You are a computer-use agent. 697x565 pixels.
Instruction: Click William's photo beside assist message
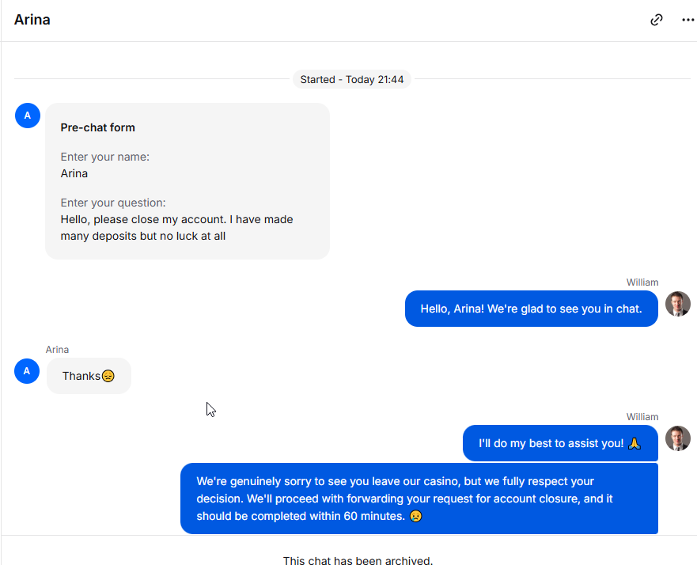[677, 438]
